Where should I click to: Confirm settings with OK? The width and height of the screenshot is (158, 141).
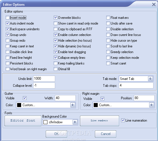click(57, 134)
